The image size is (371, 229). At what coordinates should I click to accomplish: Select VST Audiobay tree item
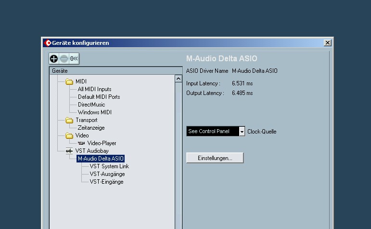92,151
